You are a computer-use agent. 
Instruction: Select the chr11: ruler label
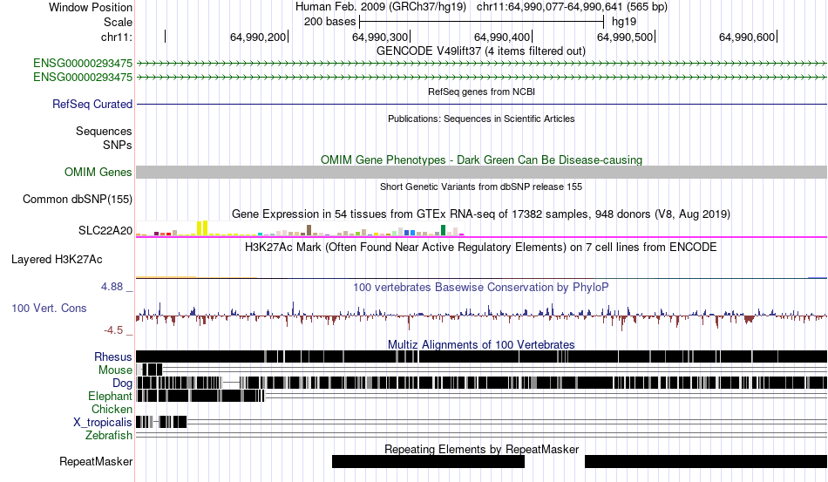[x=116, y=37]
